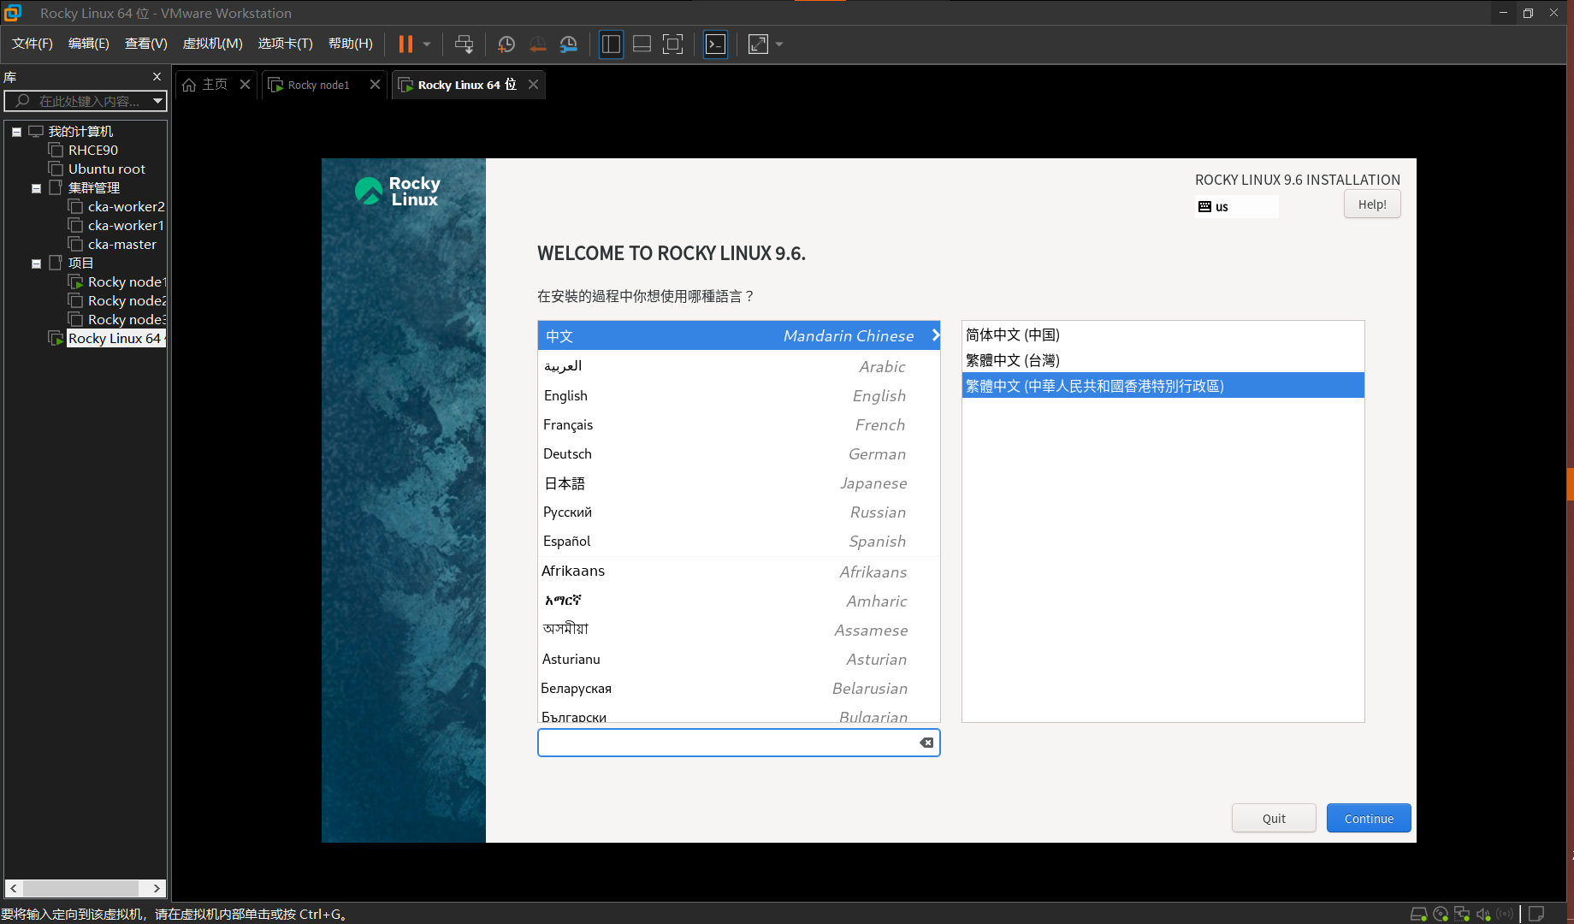The image size is (1574, 924).
Task: Toggle the thumbnail bar view
Action: pyautogui.click(x=642, y=44)
